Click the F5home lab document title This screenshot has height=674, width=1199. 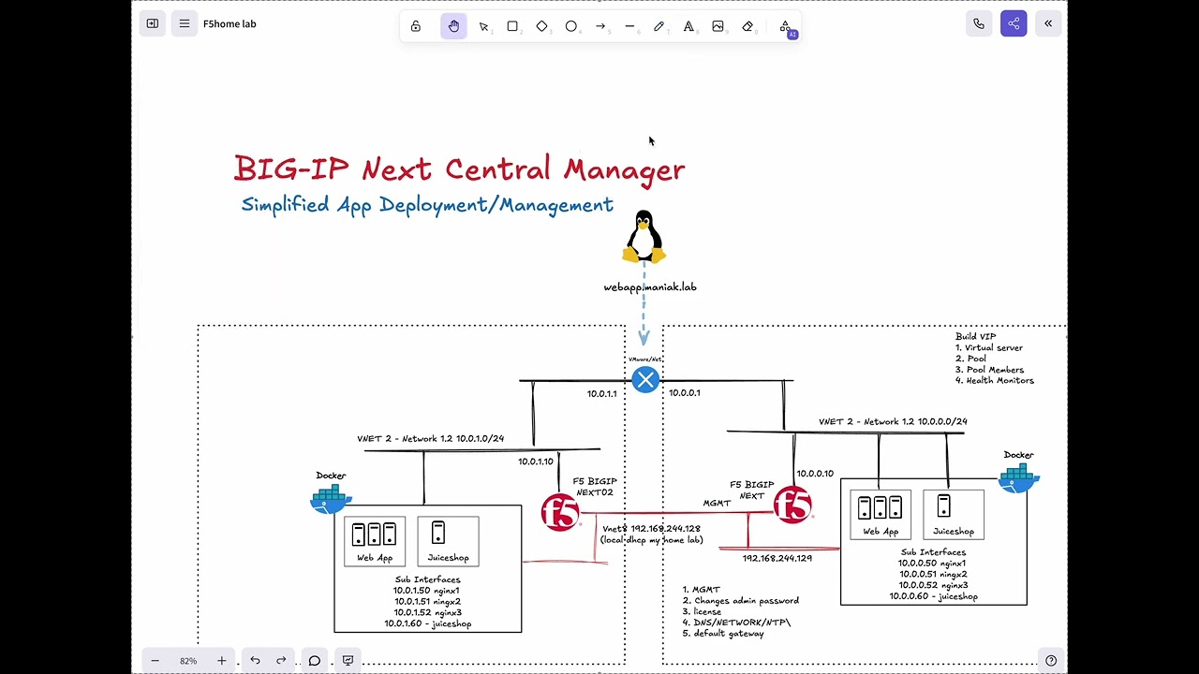click(x=229, y=24)
